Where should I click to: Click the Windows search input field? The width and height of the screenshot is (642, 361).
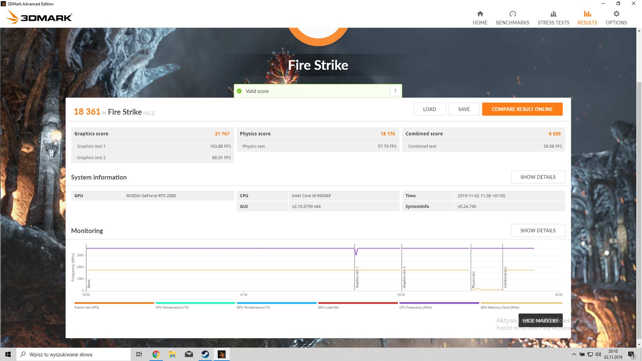pos(74,354)
